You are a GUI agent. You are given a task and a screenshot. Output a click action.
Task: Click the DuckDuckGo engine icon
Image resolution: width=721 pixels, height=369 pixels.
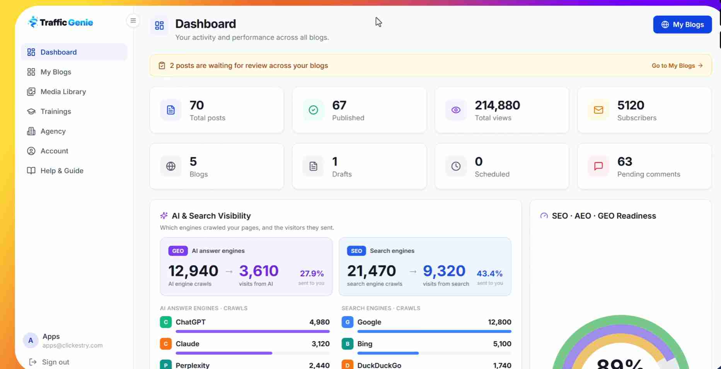coord(348,365)
